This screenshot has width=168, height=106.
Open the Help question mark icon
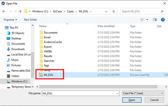click(163, 20)
